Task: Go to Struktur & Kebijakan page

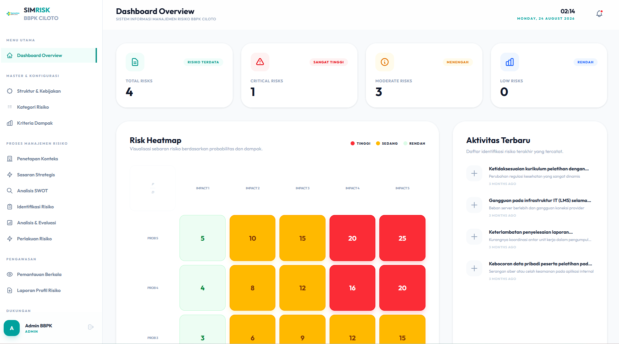Action: [49, 91]
